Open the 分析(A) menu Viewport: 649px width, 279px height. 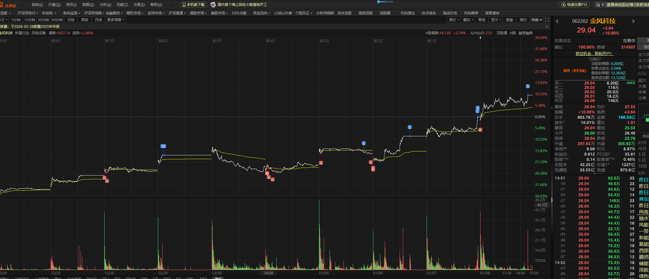pos(105,5)
